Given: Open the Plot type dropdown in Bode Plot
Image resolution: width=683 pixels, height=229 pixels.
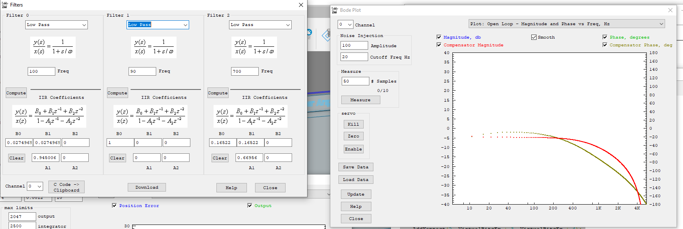Looking at the screenshot, I should (x=567, y=24).
